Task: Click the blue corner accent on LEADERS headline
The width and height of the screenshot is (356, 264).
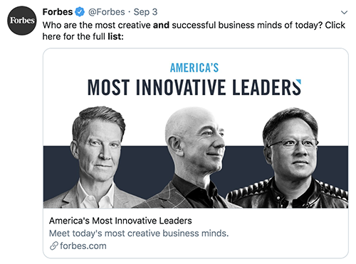Action: (x=298, y=82)
